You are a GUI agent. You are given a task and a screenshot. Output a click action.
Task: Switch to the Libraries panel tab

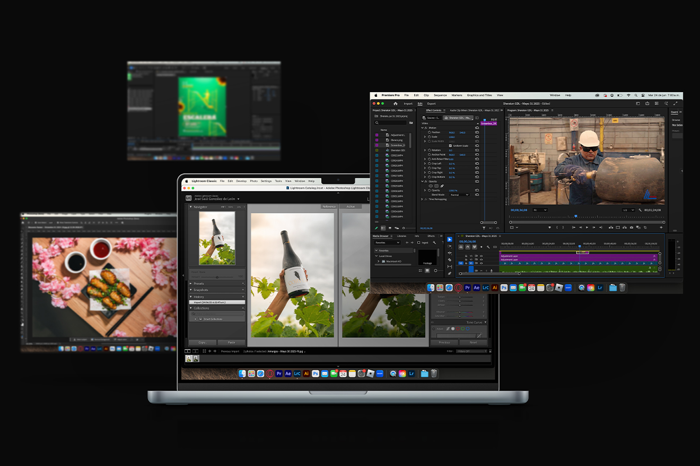(x=401, y=236)
